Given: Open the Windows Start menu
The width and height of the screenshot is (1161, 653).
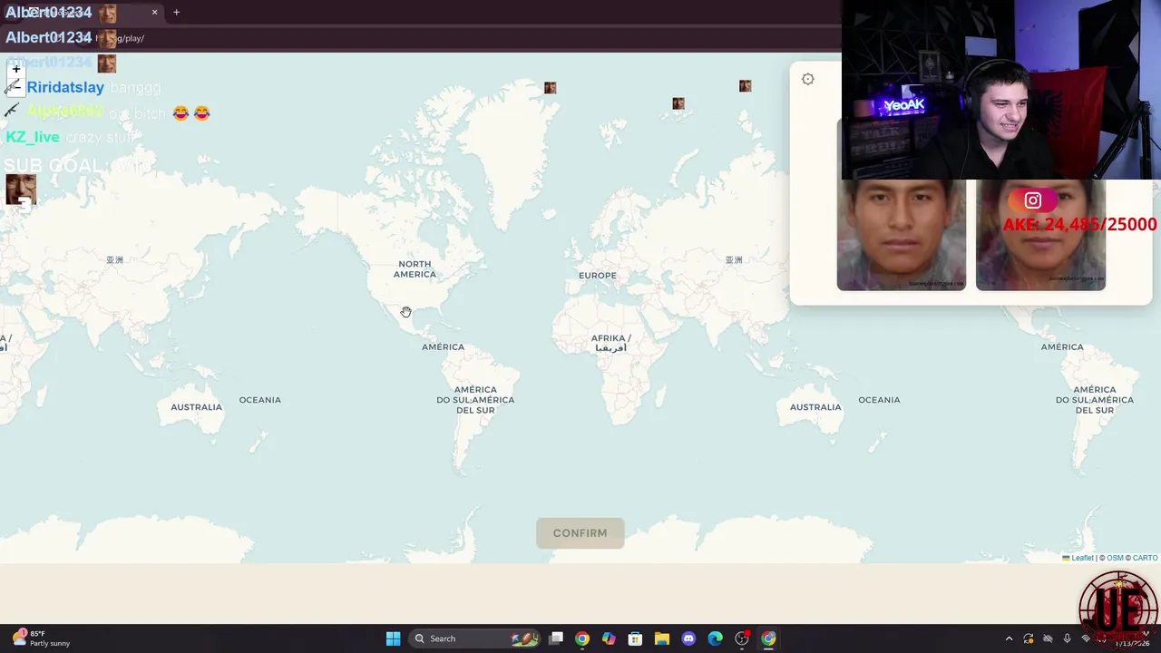Looking at the screenshot, I should point(393,638).
